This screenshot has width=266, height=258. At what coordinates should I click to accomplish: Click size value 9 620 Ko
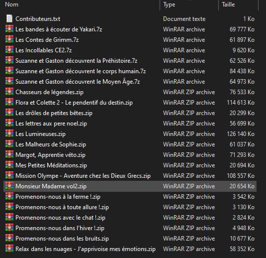244,50
